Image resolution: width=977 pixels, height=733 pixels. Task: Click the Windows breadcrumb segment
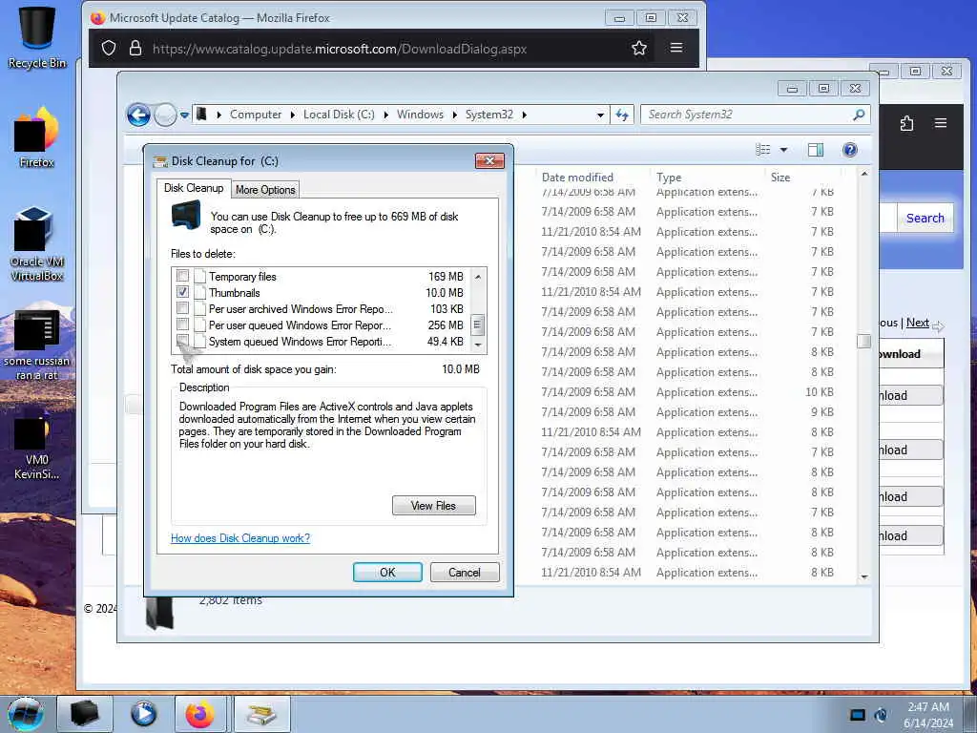pyautogui.click(x=420, y=115)
